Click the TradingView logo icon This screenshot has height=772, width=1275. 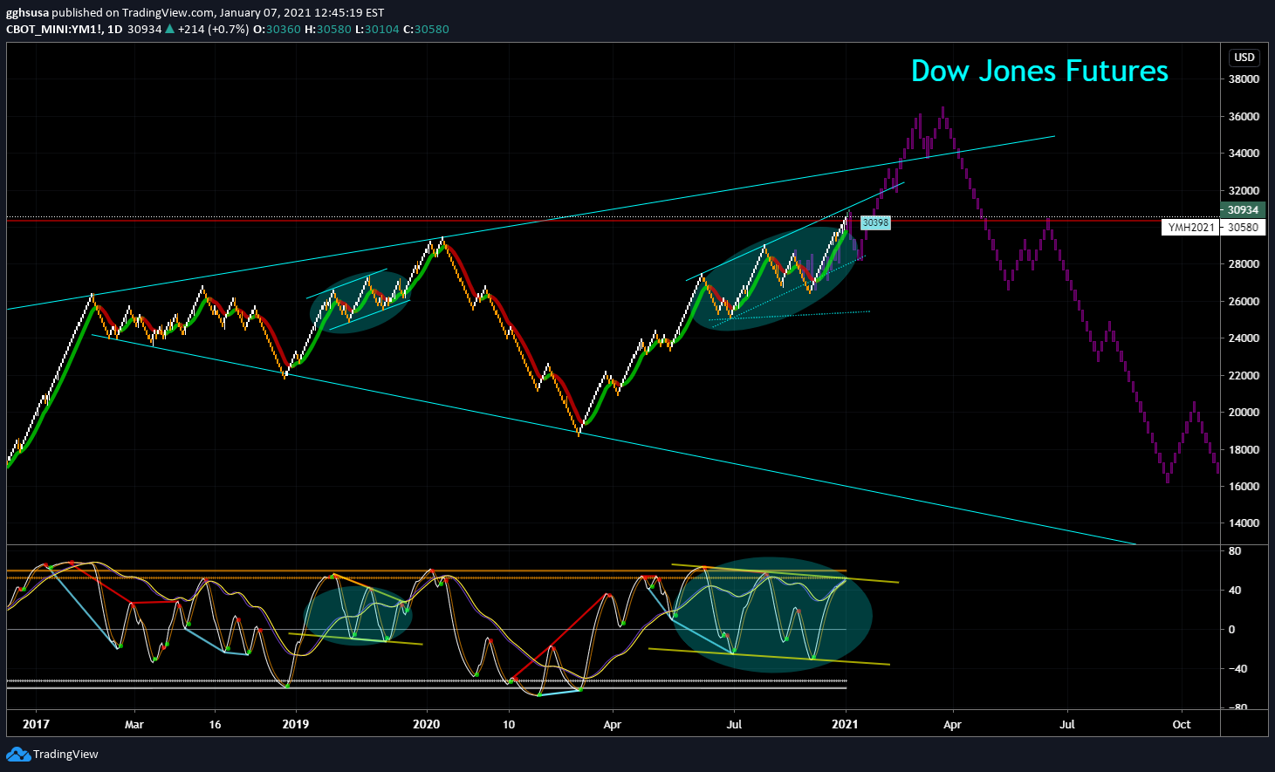click(17, 754)
